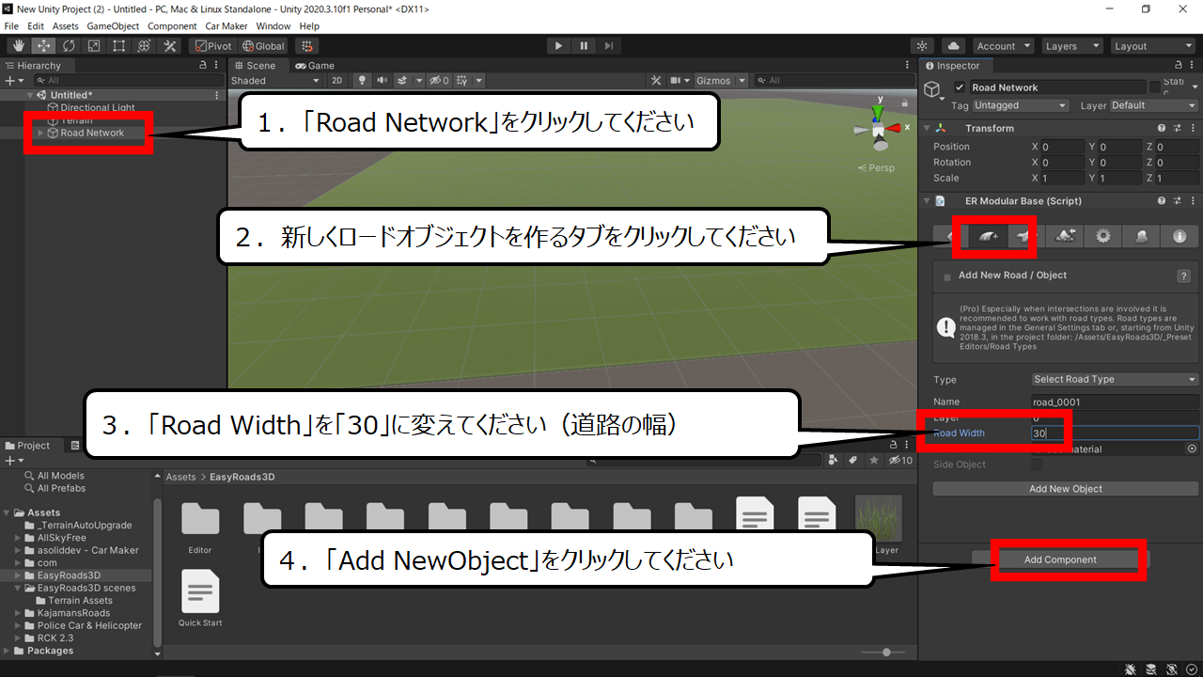Select the Move tool
Screen dimensions: 1203x677
click(44, 46)
